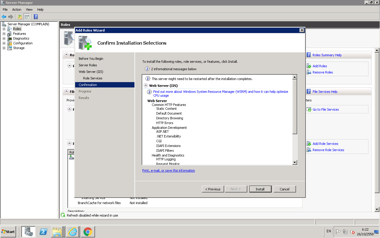Image resolution: width=380 pixels, height=238 pixels.
Task: Click the Action Center flag tray icon
Action: [338, 232]
